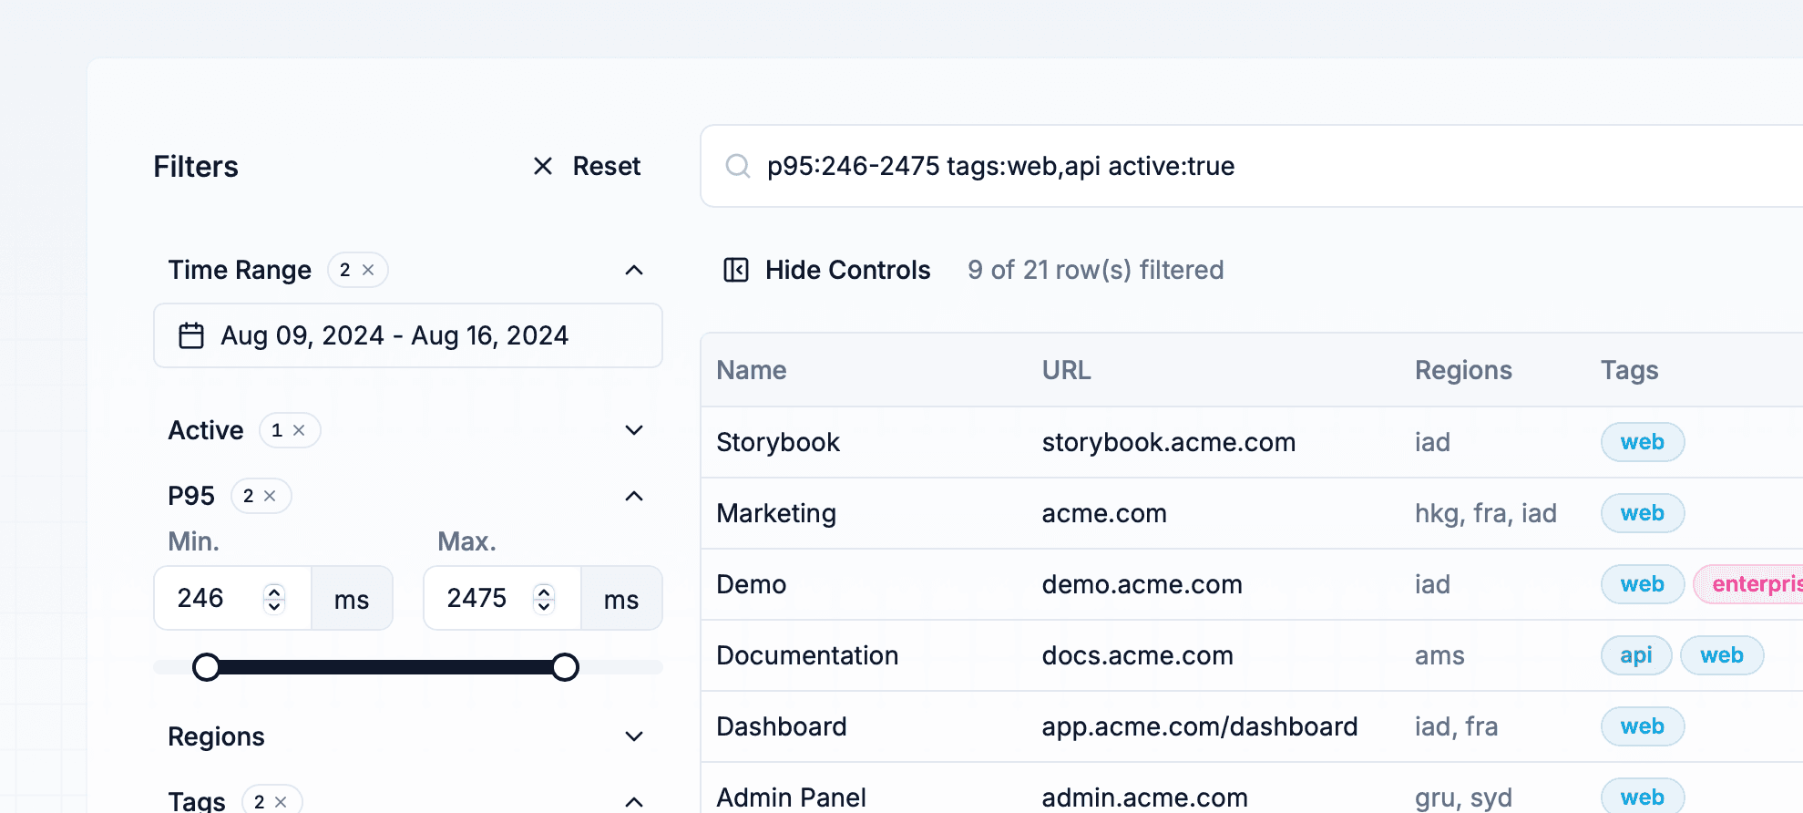Click the Reset X icon
The width and height of the screenshot is (1803, 813).
543,166
